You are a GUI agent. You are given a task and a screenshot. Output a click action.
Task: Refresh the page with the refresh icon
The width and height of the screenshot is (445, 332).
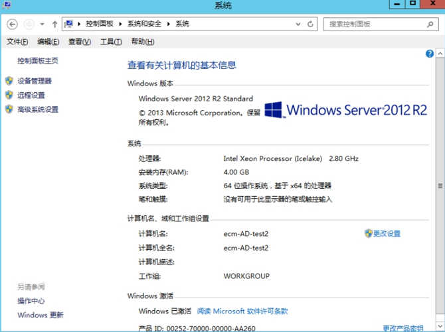pos(310,24)
